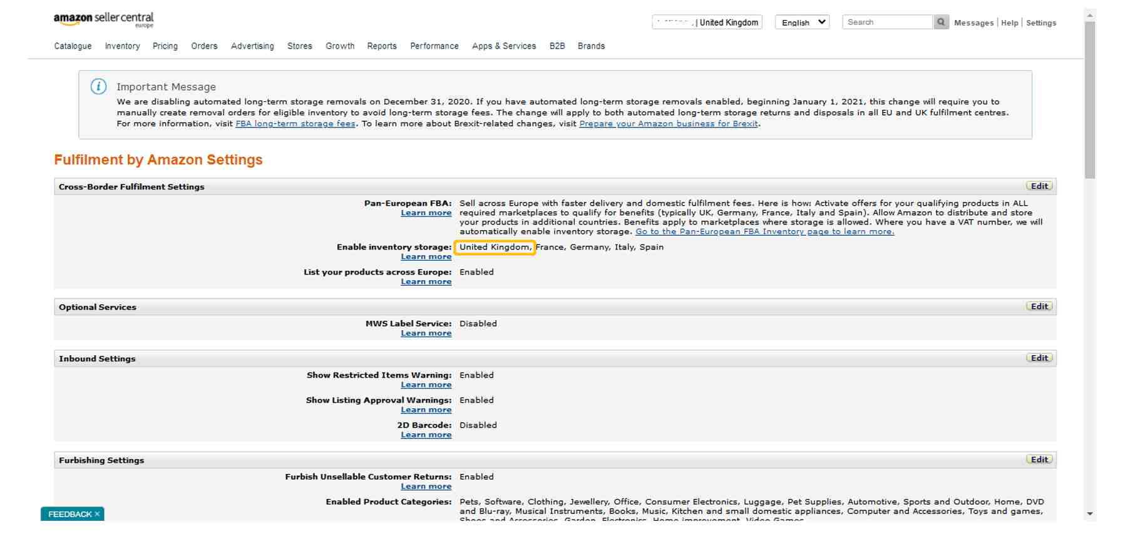Viewport: 1128px width, 534px height.
Task: Open the Apps & Services menu
Action: point(504,46)
